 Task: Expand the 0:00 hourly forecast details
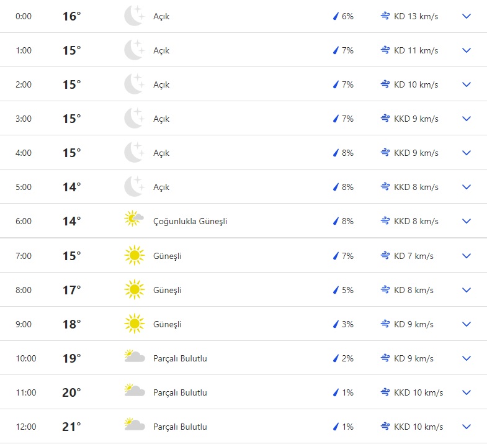467,16
